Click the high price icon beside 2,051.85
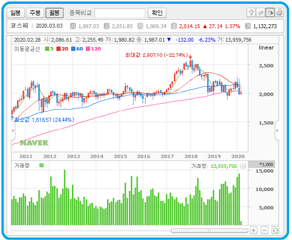The width and height of the screenshot is (292, 240). pos(107,26)
